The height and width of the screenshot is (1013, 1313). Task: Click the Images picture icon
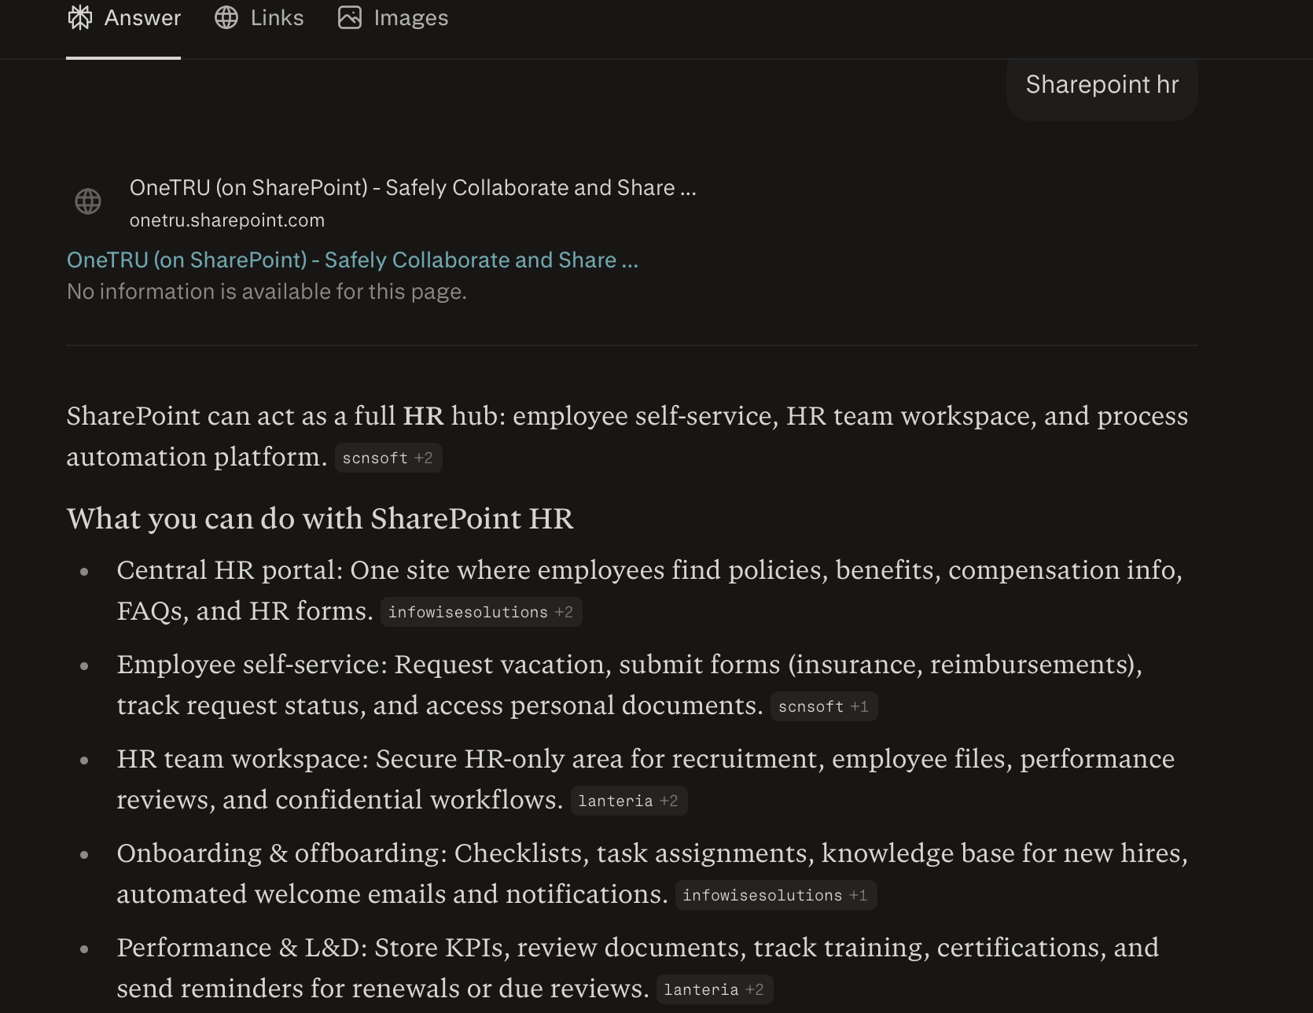pos(350,17)
